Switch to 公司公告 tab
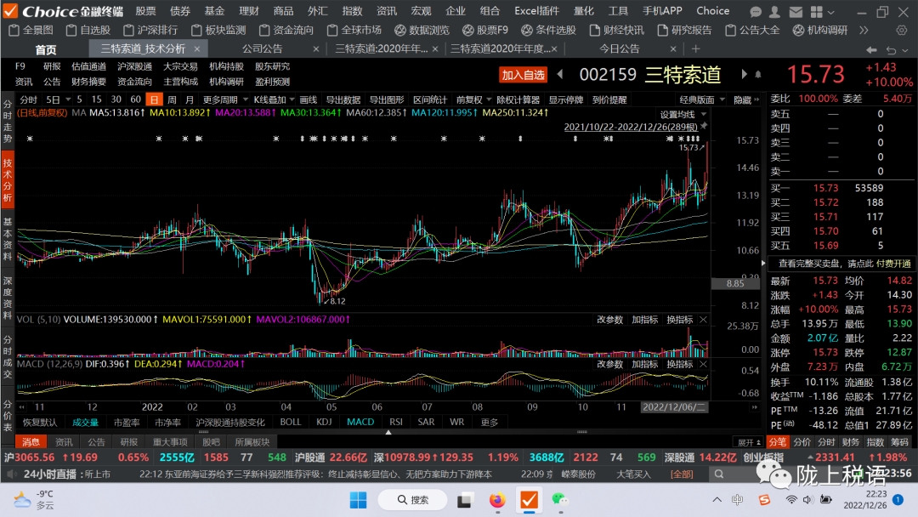Screen dimensions: 918x517 (263, 49)
